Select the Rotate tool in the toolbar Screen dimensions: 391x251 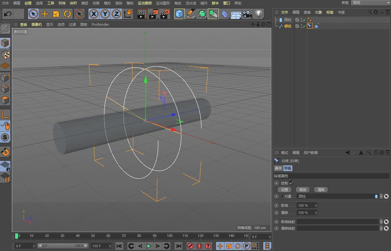(67, 14)
